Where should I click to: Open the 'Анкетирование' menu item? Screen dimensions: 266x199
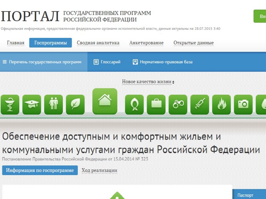[146, 43]
